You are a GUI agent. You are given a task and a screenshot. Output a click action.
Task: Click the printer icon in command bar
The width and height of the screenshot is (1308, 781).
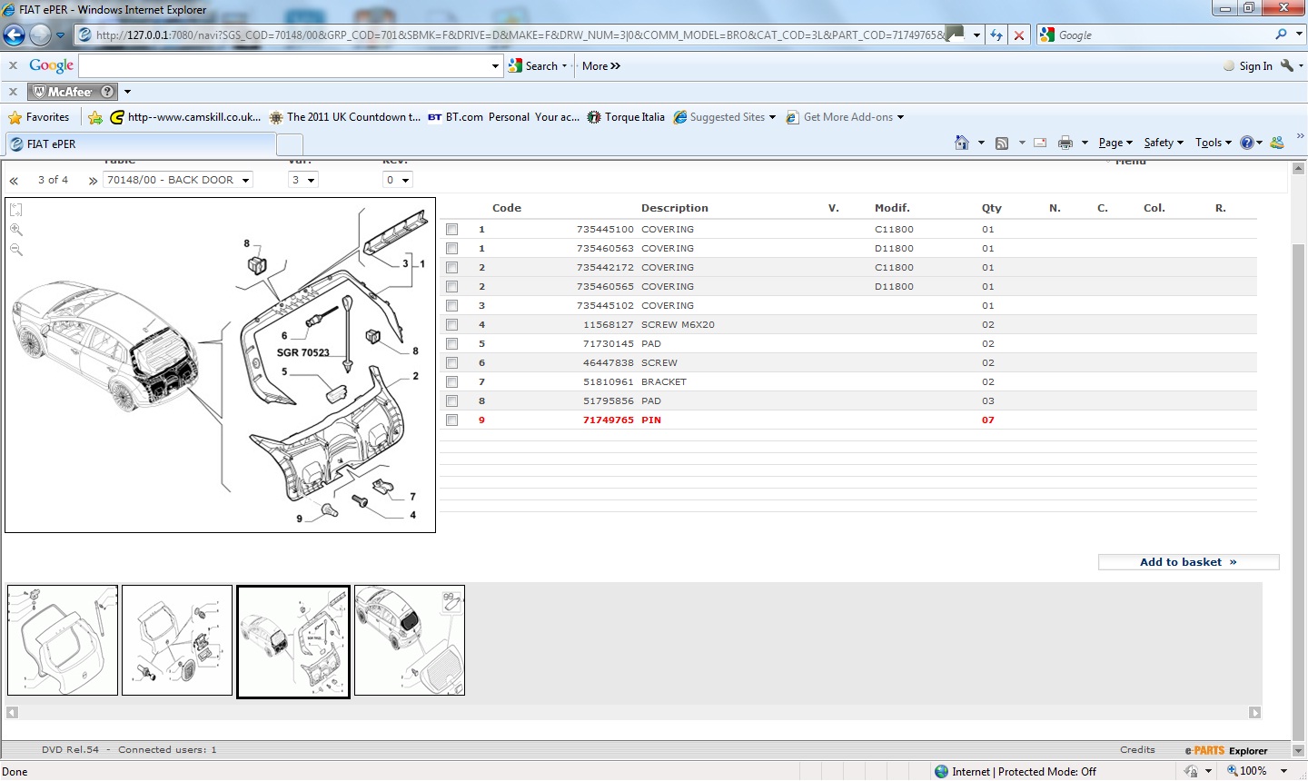pos(1065,143)
